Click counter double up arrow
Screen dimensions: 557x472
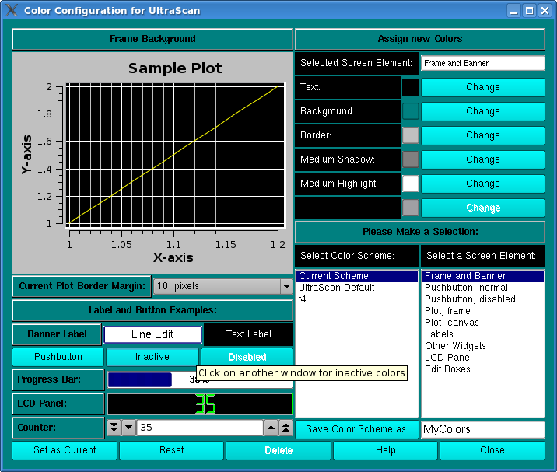point(286,428)
